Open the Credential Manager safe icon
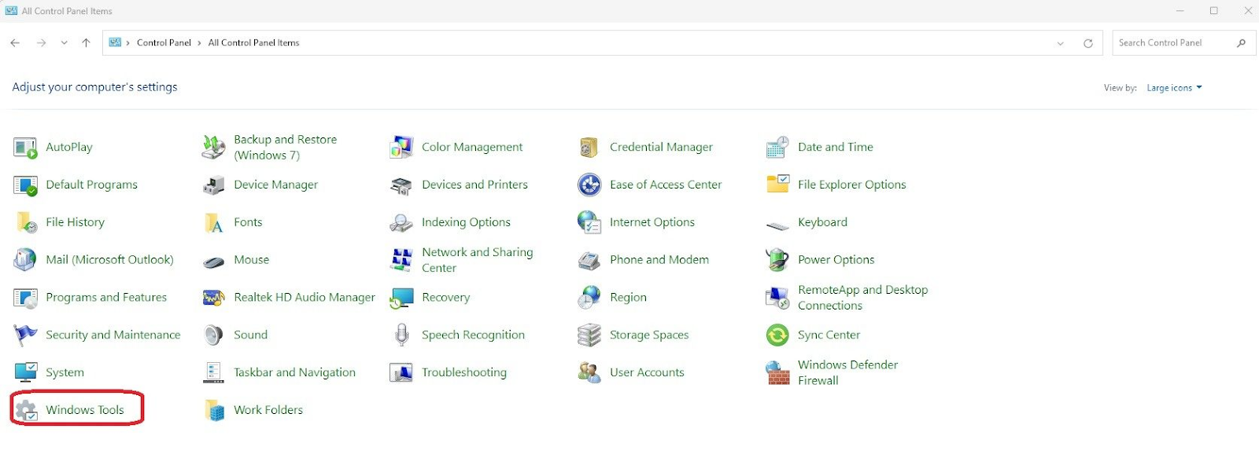 coord(589,147)
